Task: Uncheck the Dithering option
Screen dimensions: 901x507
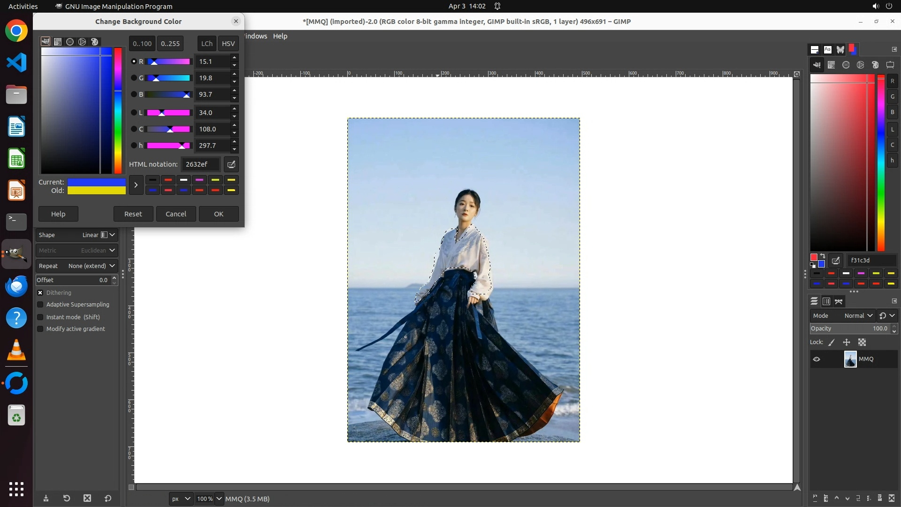Action: point(40,292)
